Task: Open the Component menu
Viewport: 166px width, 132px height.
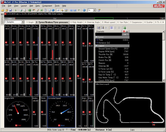Action: (47, 6)
